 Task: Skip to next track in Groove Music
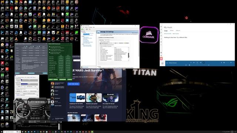(201, 62)
